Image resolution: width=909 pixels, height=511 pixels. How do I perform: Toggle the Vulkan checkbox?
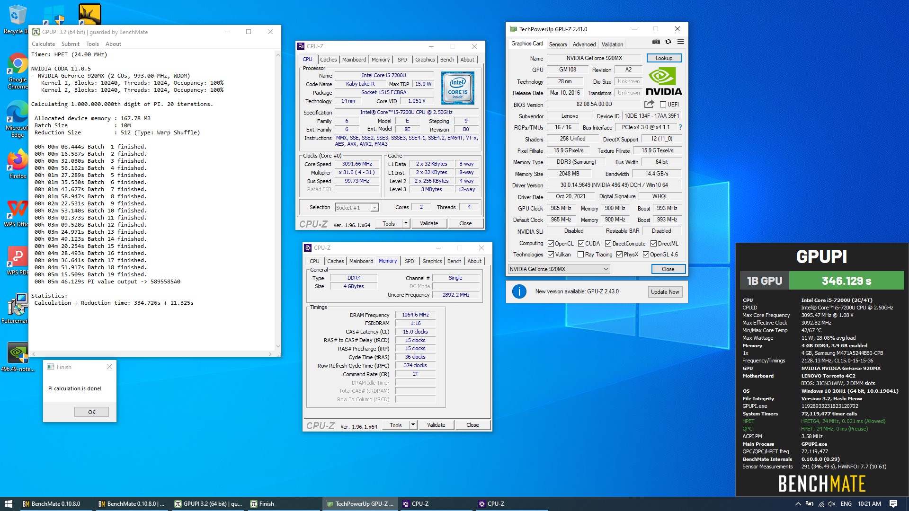(551, 255)
